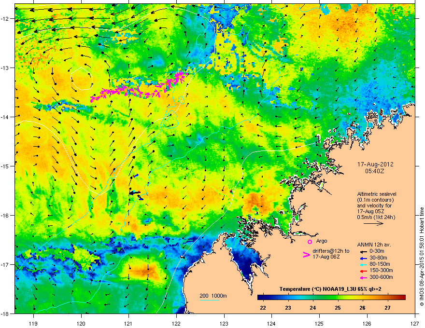This screenshot has height=328, width=425.
Task: Select the red 150-300m arrow legend symbol
Action: [364, 271]
